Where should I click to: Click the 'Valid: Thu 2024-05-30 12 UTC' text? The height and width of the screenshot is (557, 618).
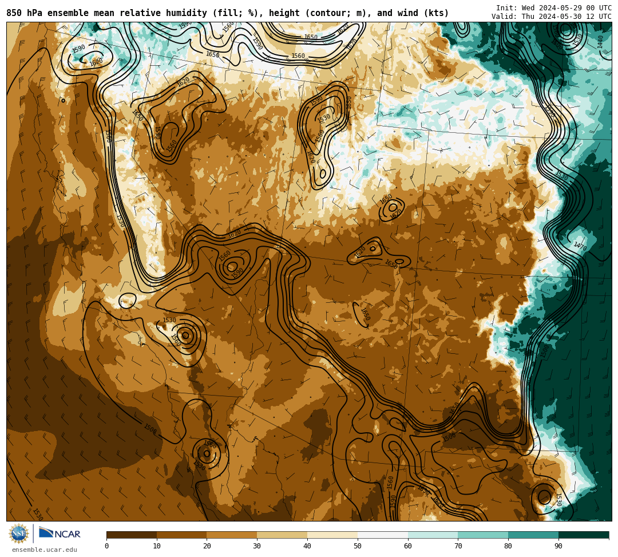[552, 17]
